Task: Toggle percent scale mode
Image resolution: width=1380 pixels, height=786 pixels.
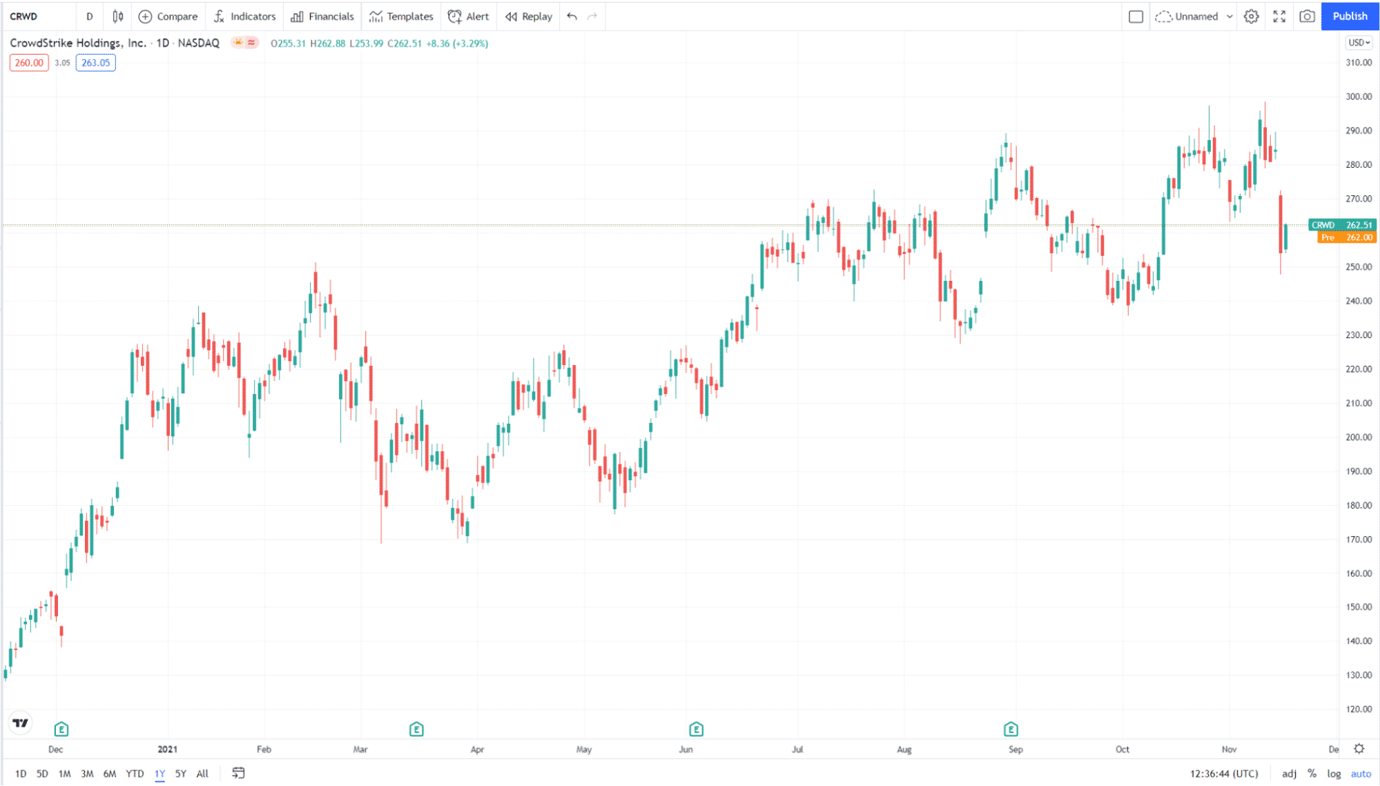Action: point(1312,774)
